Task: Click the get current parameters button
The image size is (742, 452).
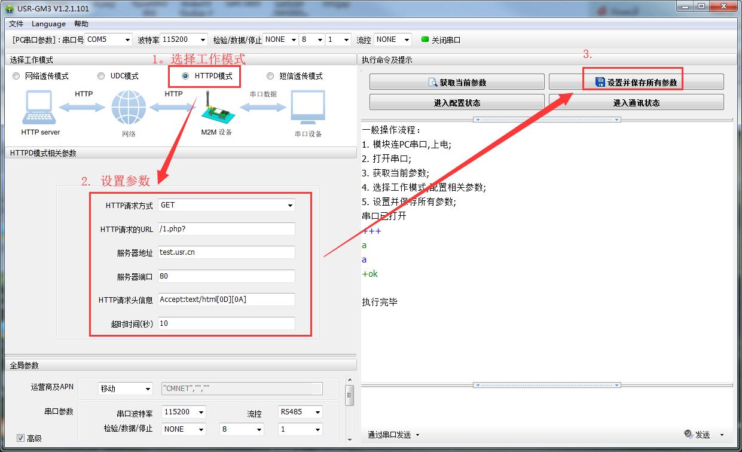Action: 457,83
